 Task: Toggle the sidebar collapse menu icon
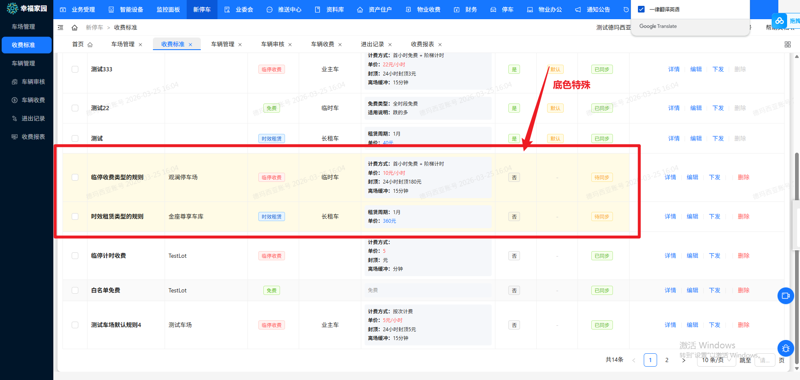pos(60,28)
